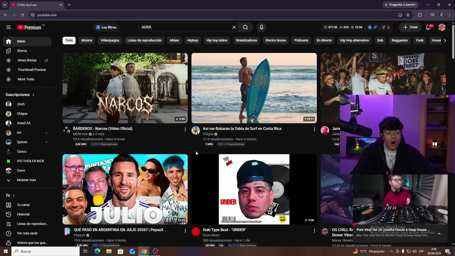Run search with the magnifier button
Screen dimensions: 455x256
tap(245, 27)
